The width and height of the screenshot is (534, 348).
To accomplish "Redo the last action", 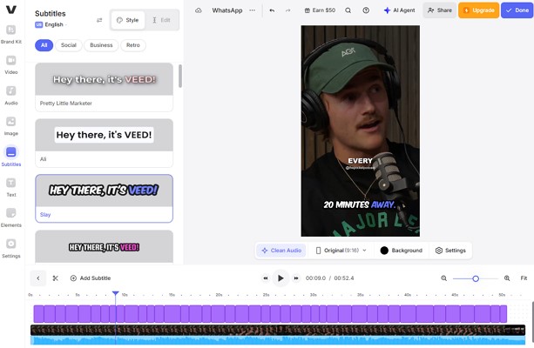I will click(x=288, y=10).
